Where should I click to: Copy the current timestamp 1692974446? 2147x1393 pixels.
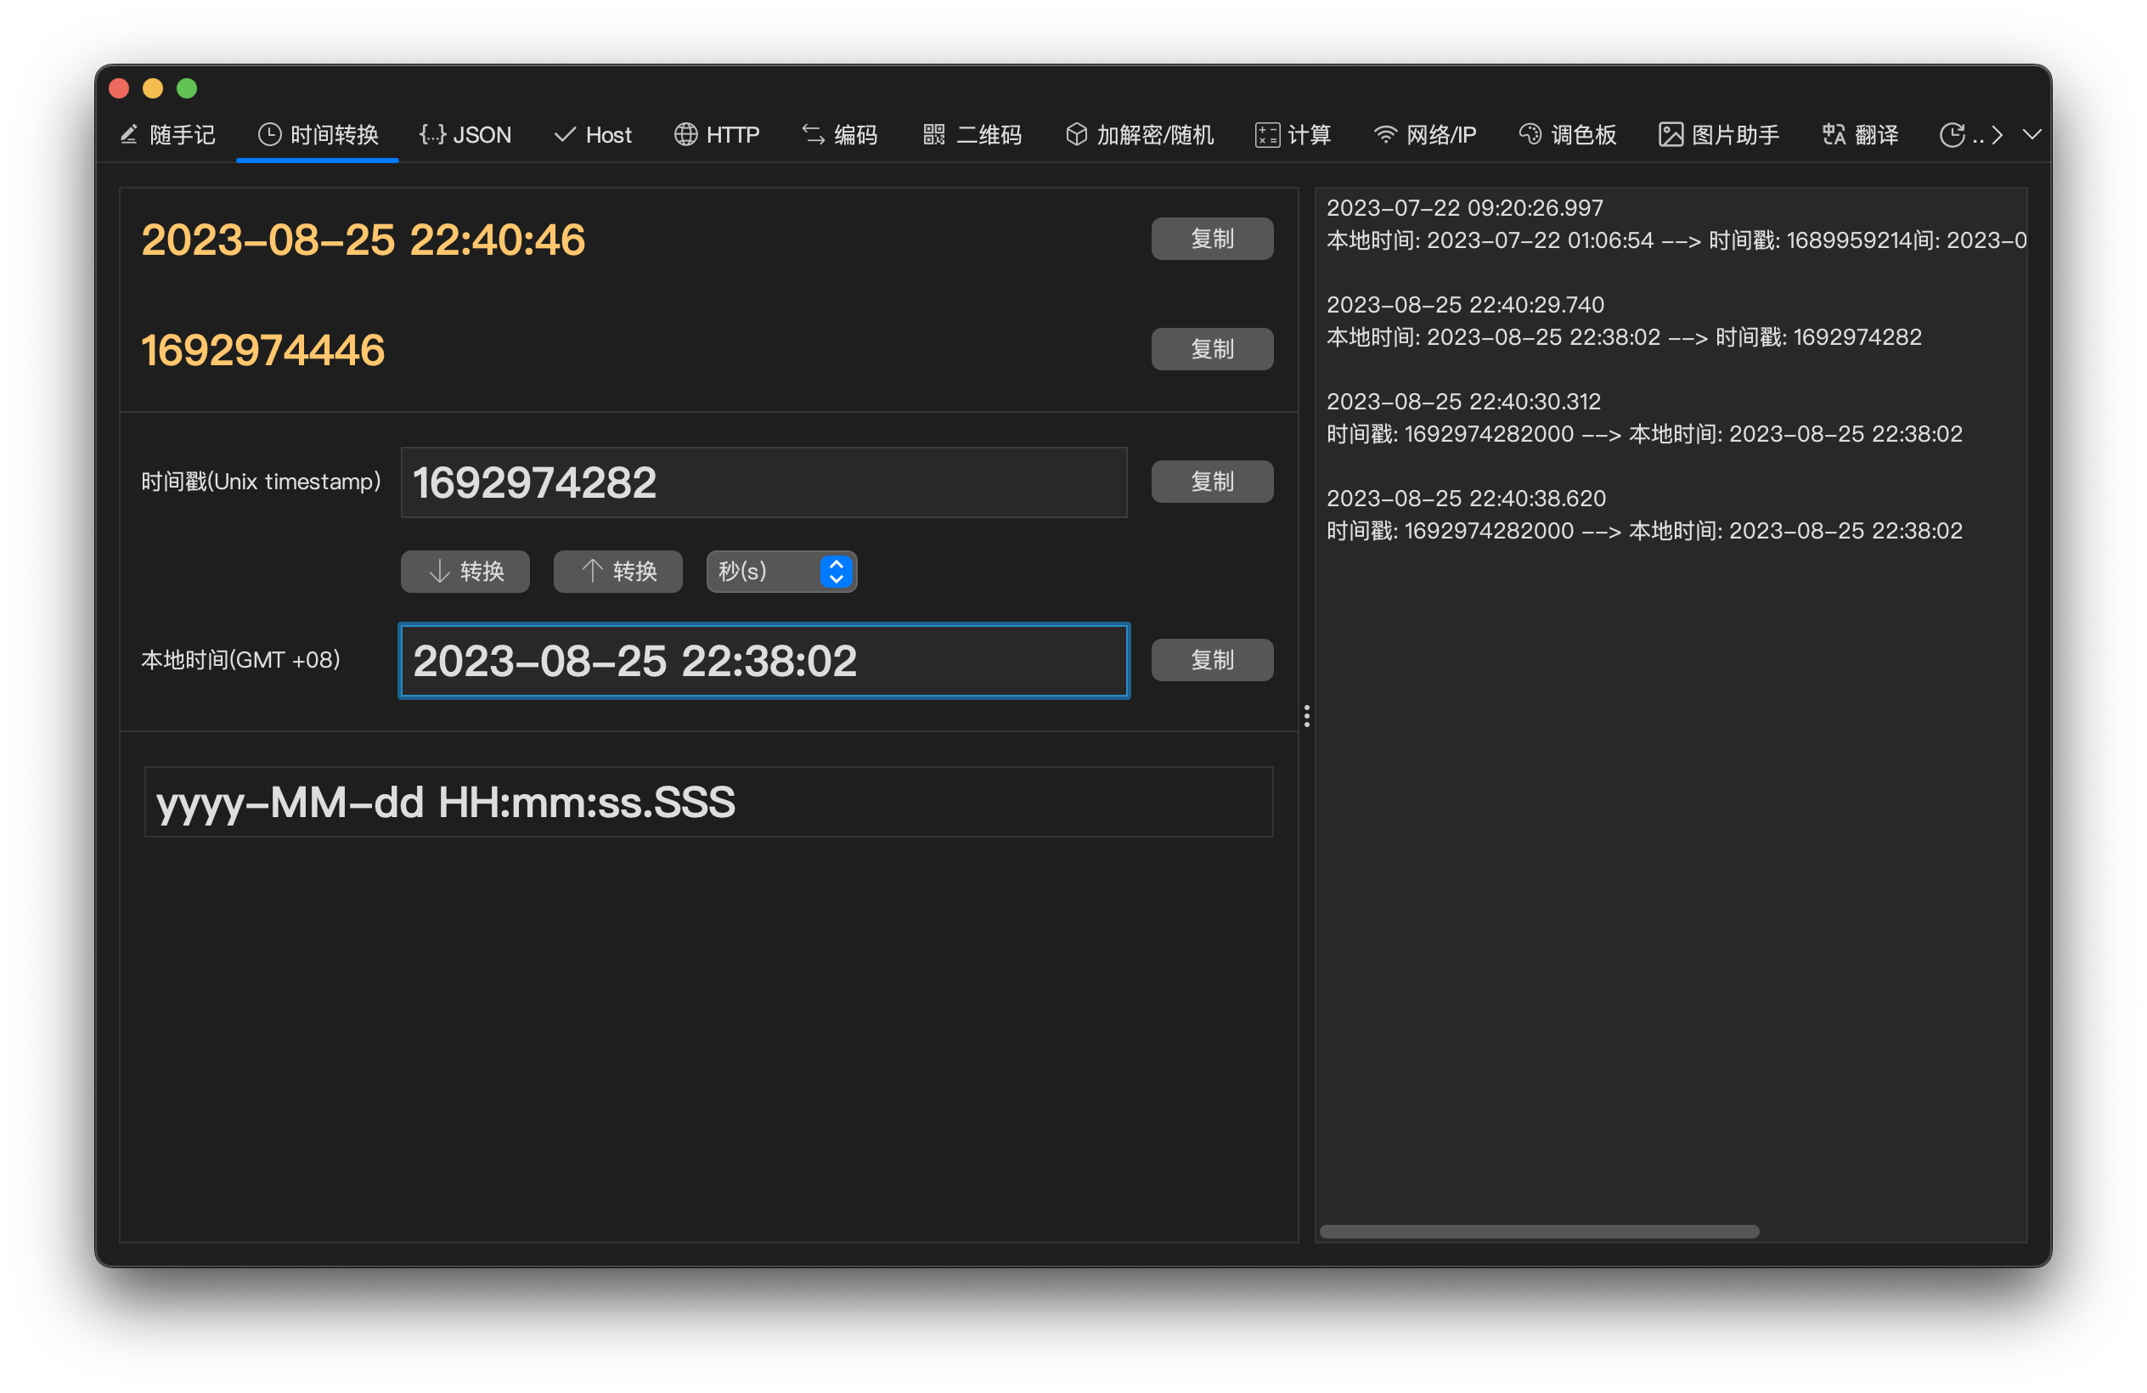[x=1212, y=349]
